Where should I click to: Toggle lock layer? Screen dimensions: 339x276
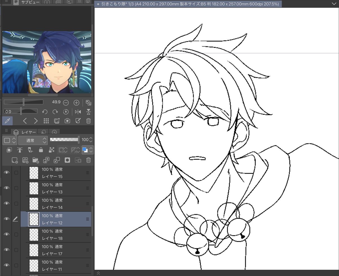pyautogui.click(x=41, y=150)
